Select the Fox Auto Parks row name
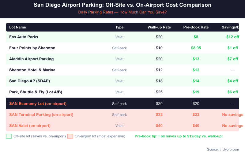The width and height of the screenshot is (245, 153). (x=24, y=37)
